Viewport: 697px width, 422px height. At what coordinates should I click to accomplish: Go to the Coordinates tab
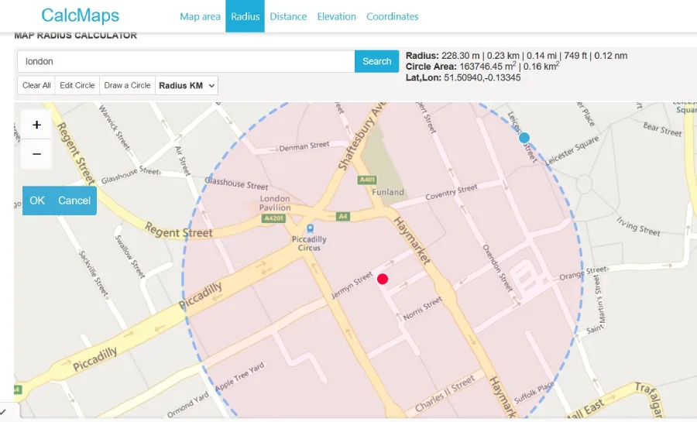pyautogui.click(x=393, y=16)
